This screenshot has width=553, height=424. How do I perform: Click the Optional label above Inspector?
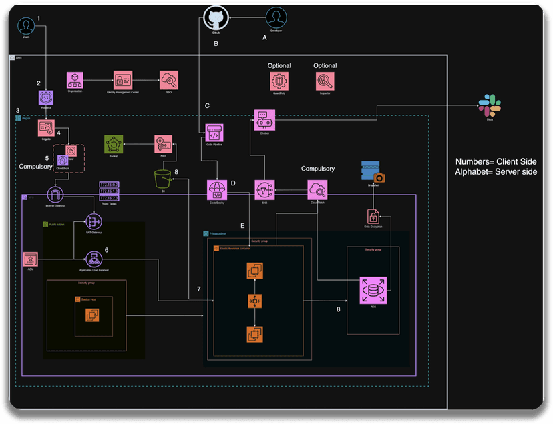[325, 66]
